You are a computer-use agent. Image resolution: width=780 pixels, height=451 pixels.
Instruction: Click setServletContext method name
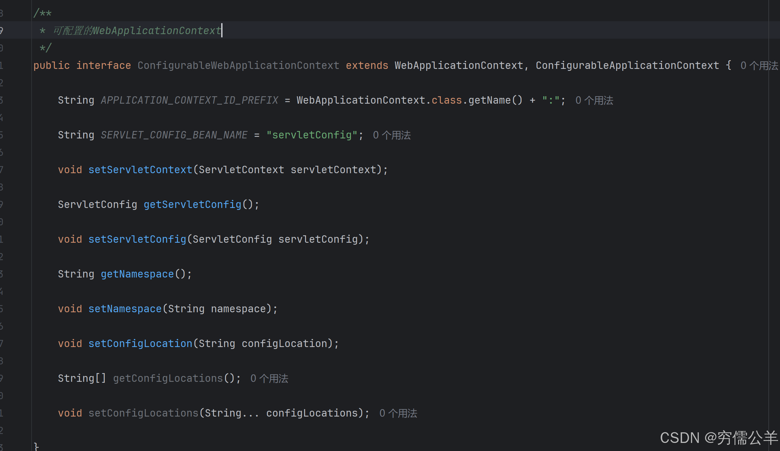(x=140, y=170)
